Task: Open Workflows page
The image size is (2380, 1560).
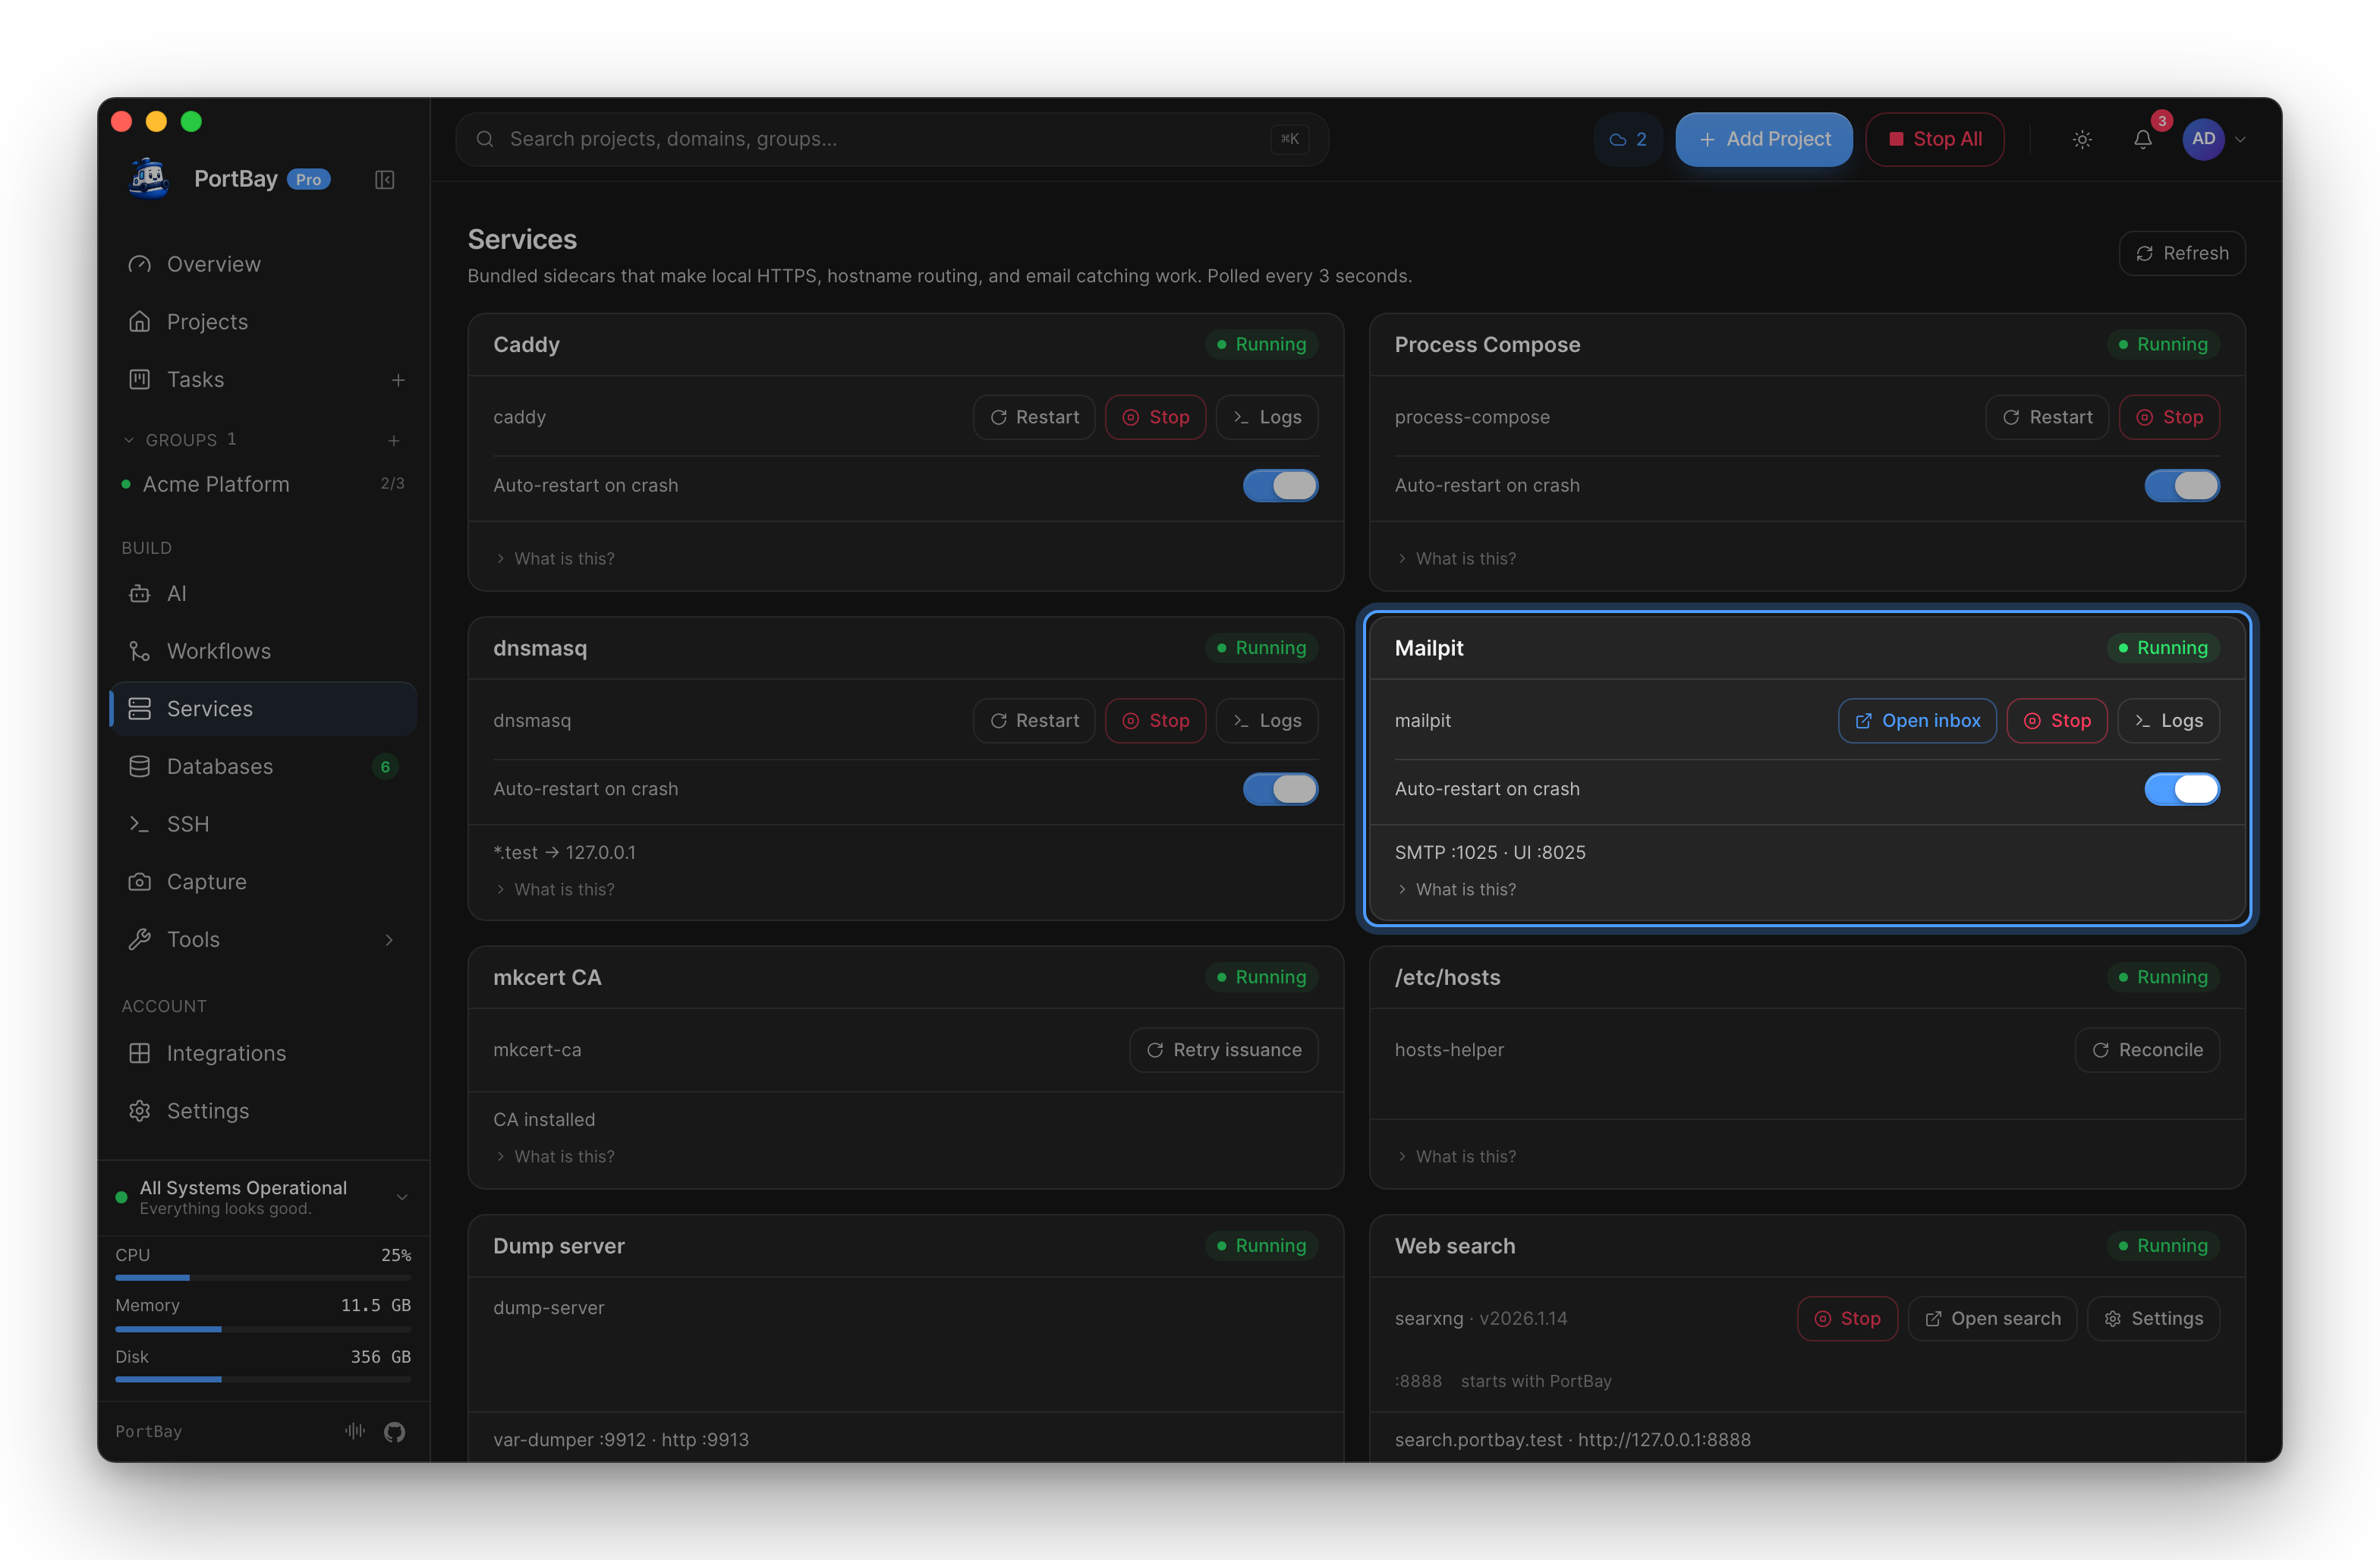Action: pos(263,651)
